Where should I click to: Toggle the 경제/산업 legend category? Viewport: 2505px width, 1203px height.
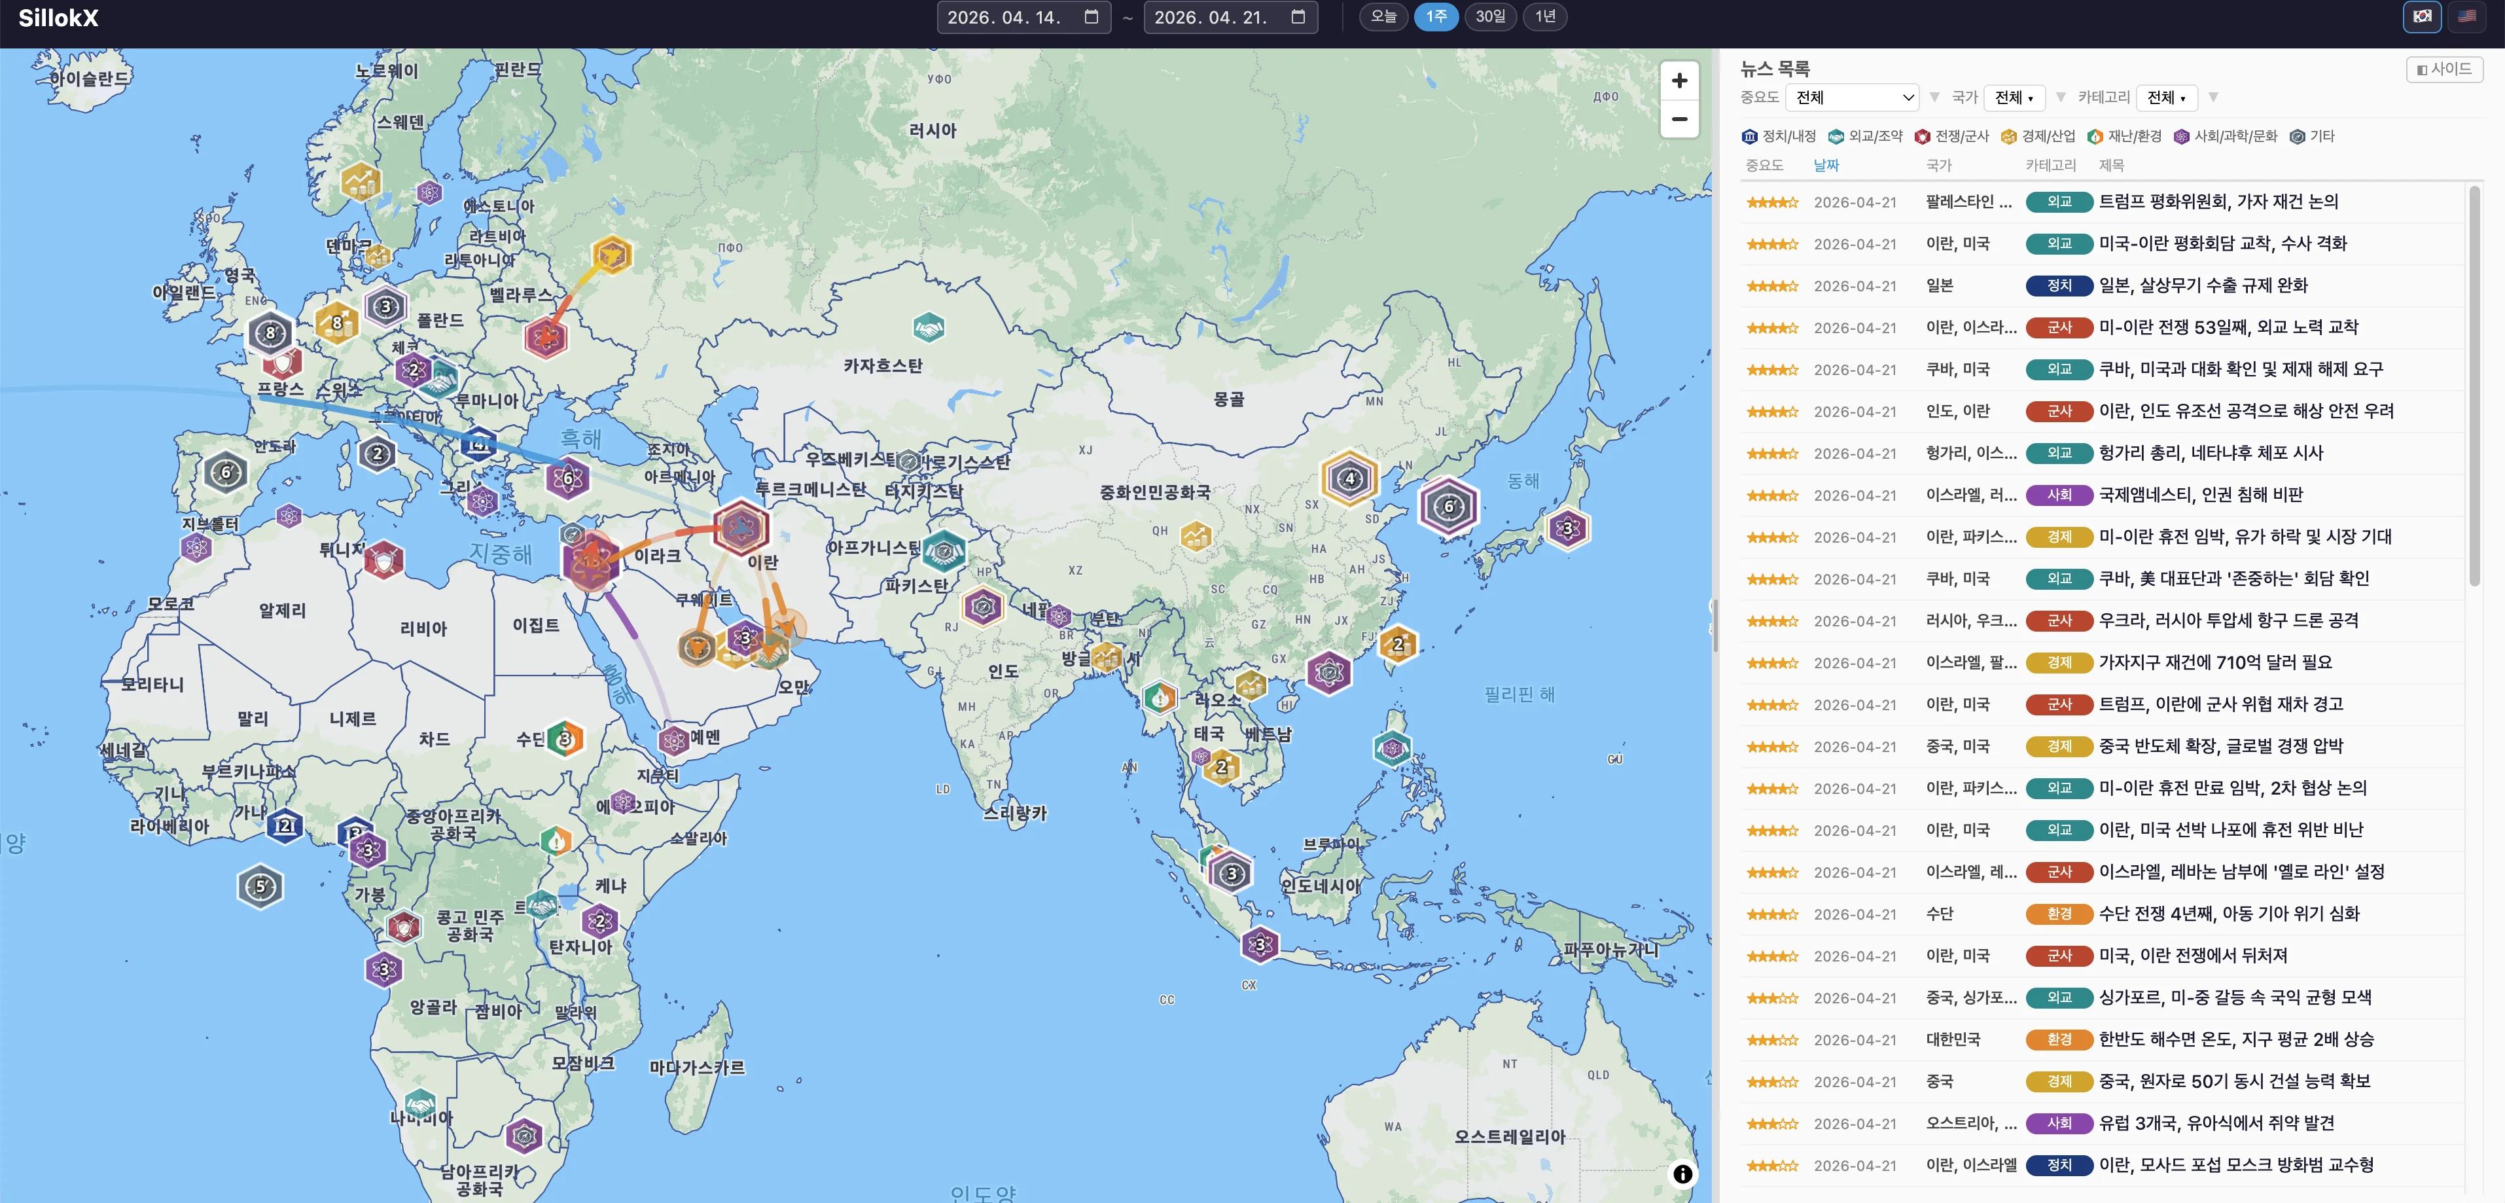(x=2038, y=136)
